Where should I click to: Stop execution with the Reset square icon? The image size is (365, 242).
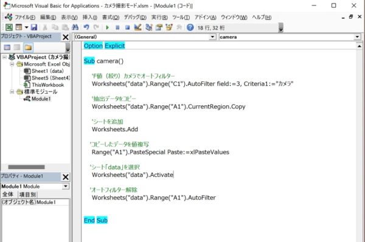pos(127,27)
